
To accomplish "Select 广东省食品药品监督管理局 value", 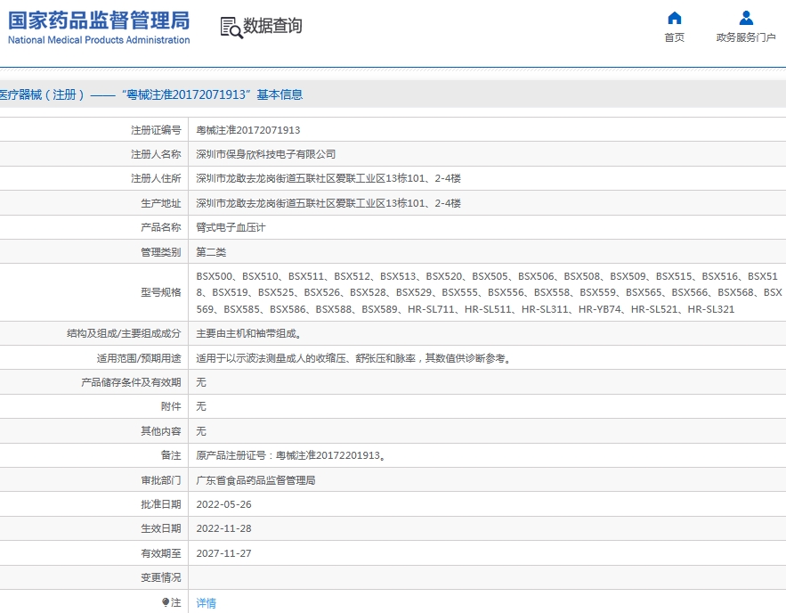I will [255, 480].
